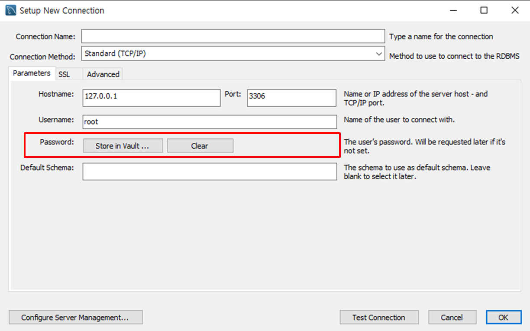The height and width of the screenshot is (331, 530).
Task: Focus the Connection Name input field
Action: [x=233, y=36]
